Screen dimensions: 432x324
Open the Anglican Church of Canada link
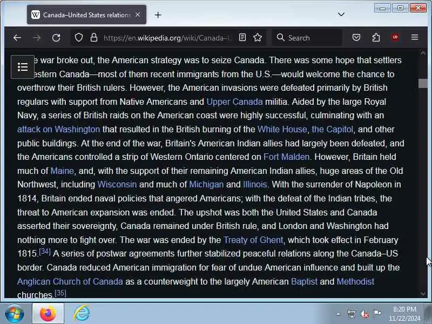pos(70,281)
